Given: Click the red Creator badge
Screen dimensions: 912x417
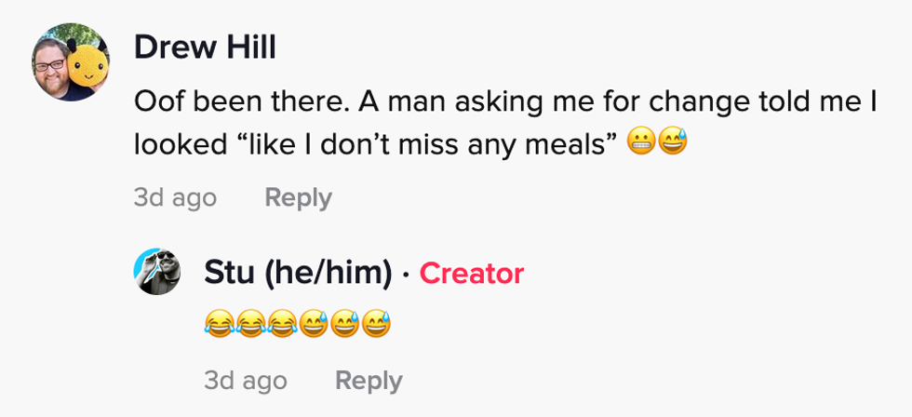Looking at the screenshot, I should click(x=472, y=273).
